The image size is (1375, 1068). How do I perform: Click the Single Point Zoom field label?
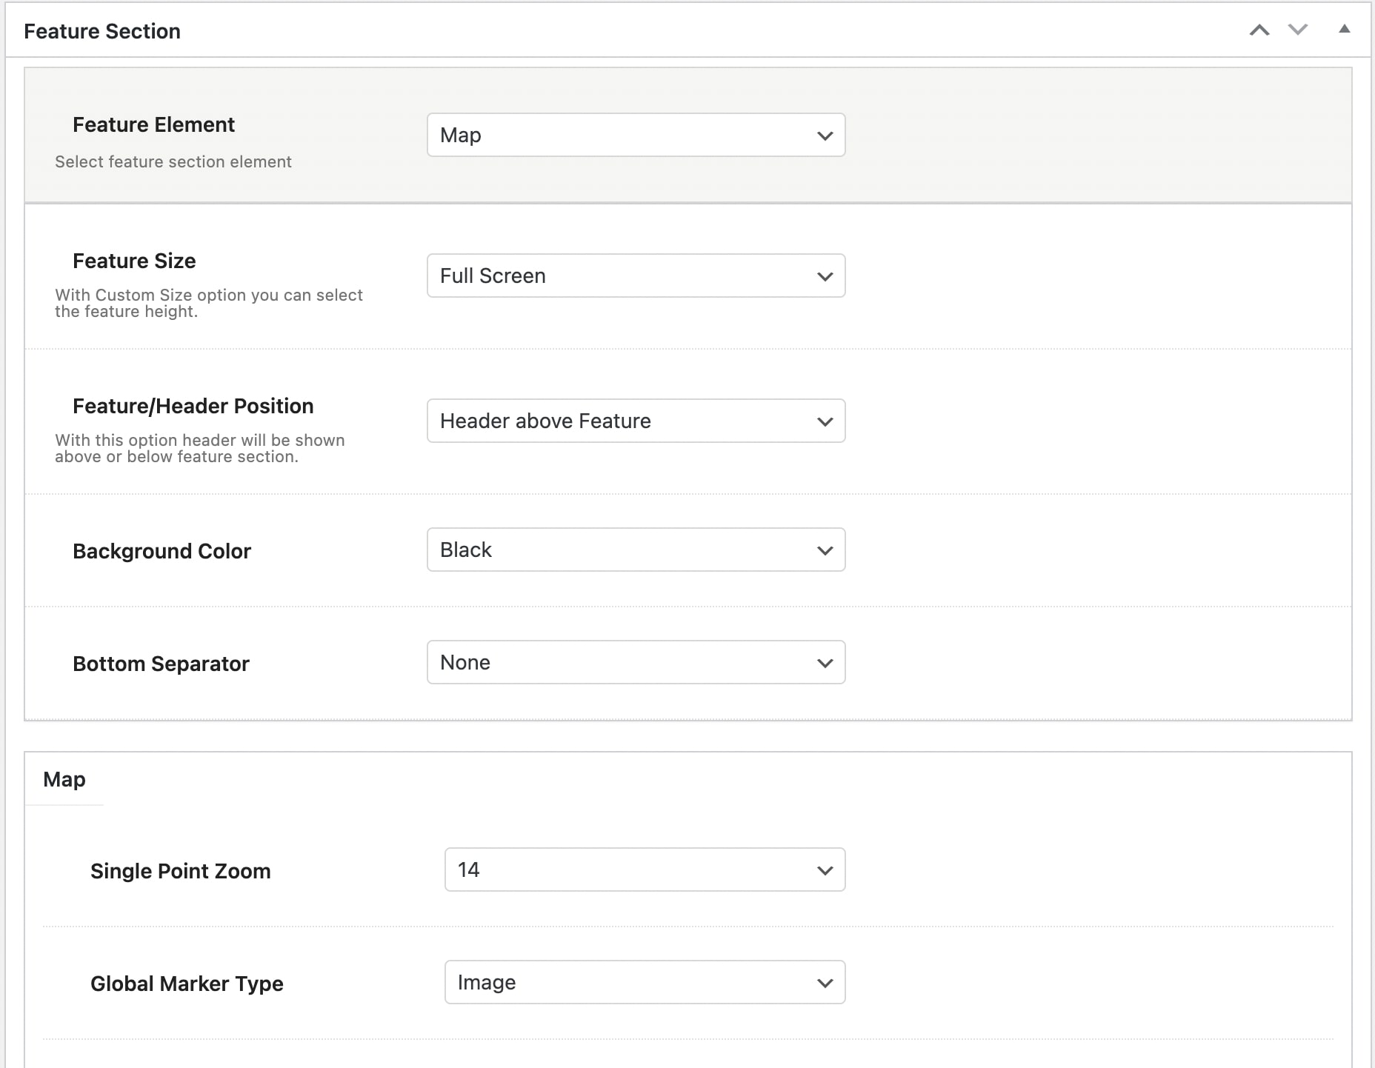(x=180, y=871)
